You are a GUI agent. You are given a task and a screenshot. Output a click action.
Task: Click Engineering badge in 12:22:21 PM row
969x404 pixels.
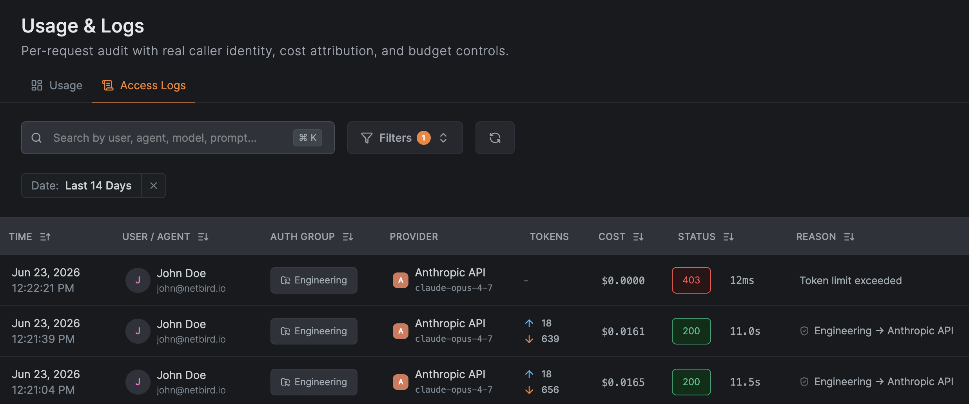coord(314,280)
